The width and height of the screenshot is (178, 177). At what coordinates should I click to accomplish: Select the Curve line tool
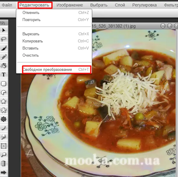coord(4,128)
